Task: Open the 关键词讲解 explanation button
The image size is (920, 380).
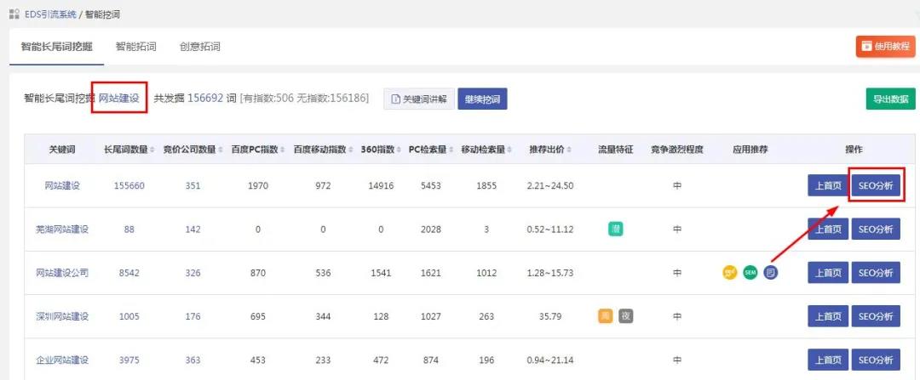Action: click(418, 99)
